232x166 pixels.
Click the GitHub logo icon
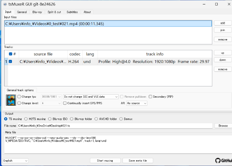(218, 161)
